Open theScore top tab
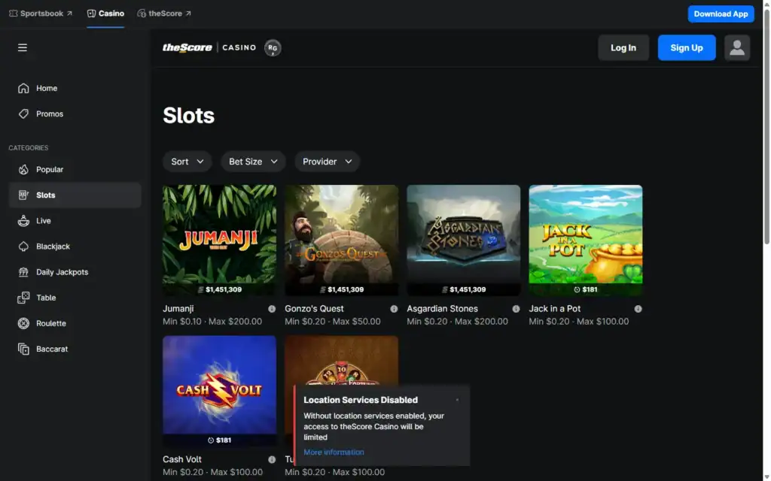The height and width of the screenshot is (481, 771). click(164, 14)
